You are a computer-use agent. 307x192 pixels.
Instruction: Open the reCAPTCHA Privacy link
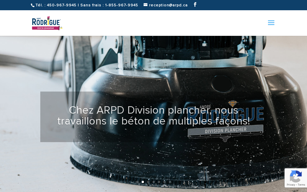coord(291,185)
